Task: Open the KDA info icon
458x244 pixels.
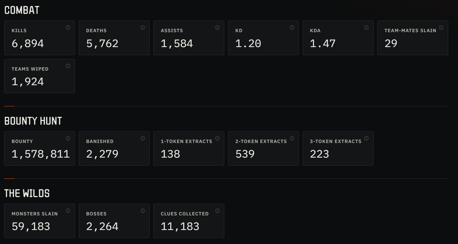Action: pos(366,27)
